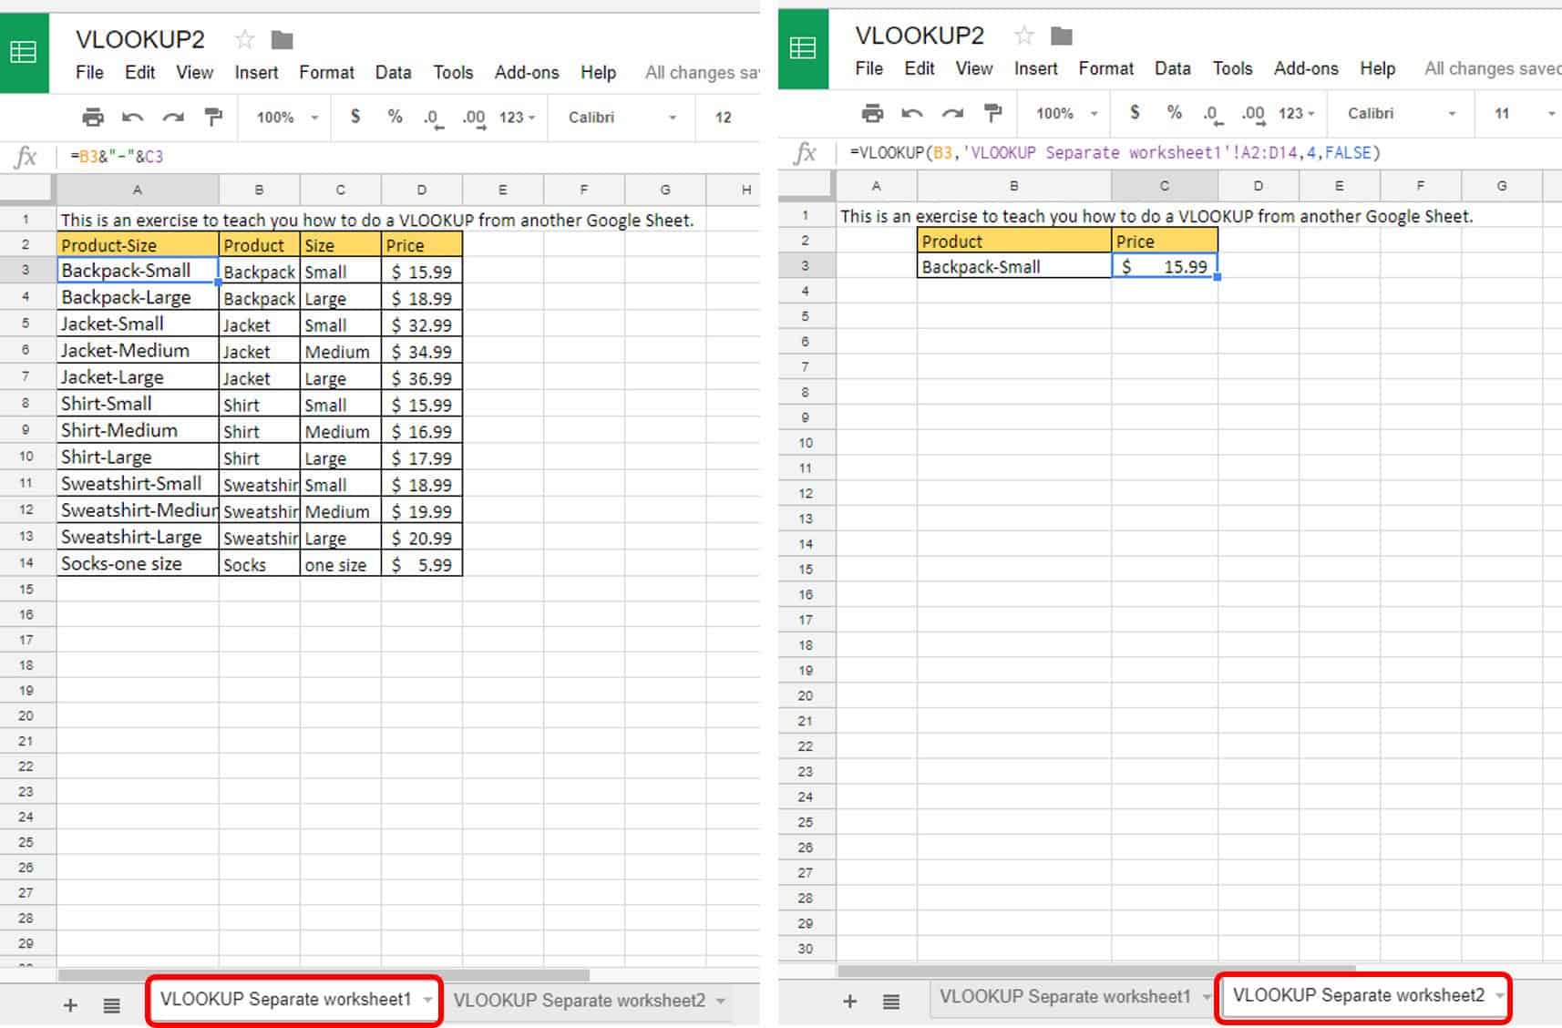The image size is (1562, 1028).
Task: Star the VLOOKUP2 document in the right window
Action: pyautogui.click(x=1024, y=36)
